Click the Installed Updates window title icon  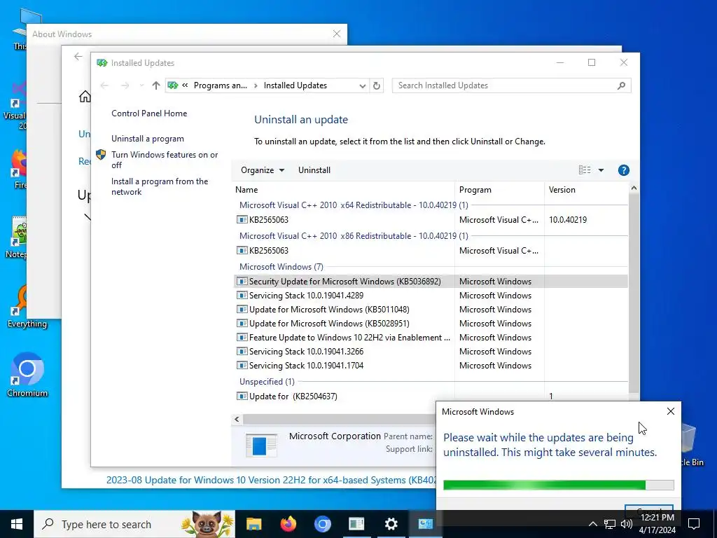(x=102, y=62)
